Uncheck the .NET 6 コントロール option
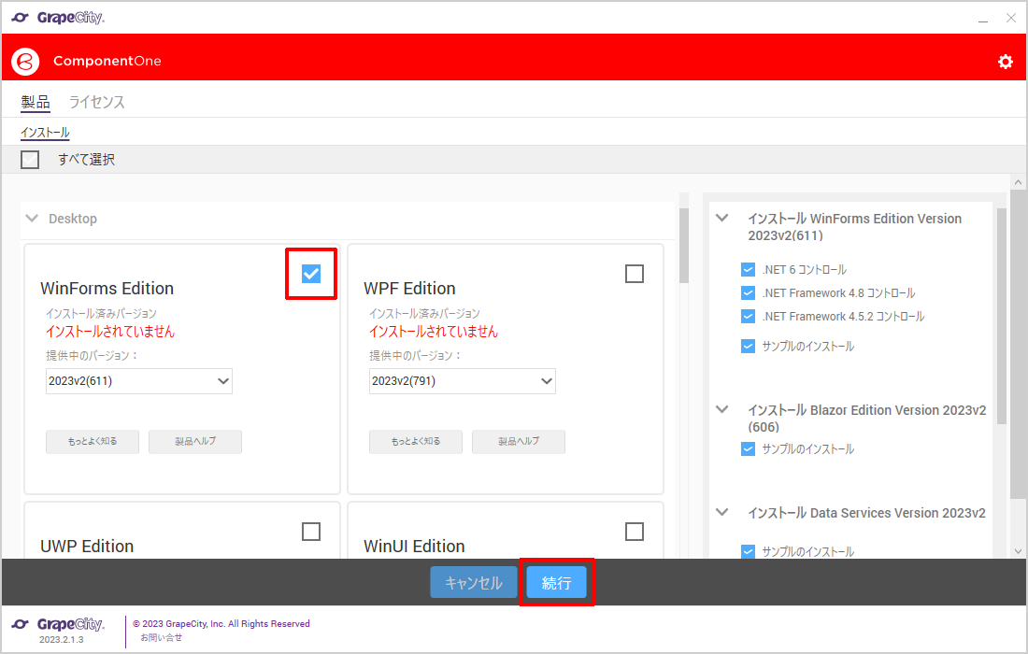The image size is (1028, 654). [748, 269]
